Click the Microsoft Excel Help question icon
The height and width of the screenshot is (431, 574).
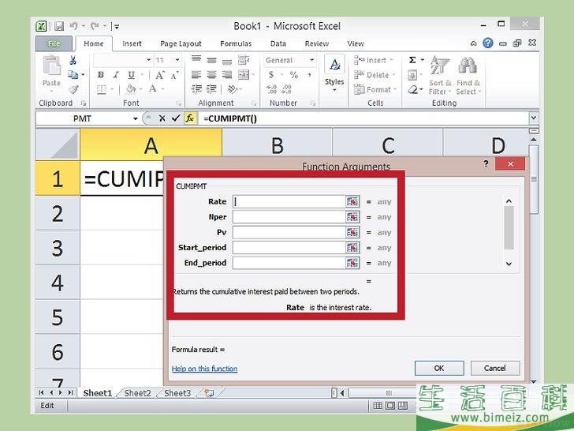point(487,43)
